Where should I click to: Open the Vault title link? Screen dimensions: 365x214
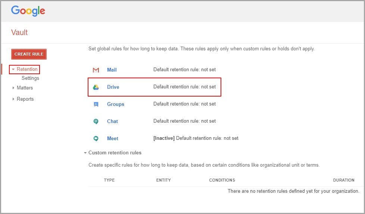tap(19, 32)
